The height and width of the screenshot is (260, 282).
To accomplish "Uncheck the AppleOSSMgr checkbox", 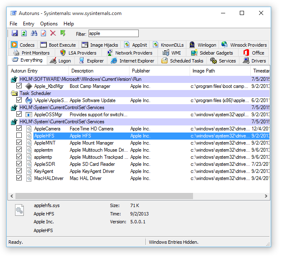I will (19, 114).
